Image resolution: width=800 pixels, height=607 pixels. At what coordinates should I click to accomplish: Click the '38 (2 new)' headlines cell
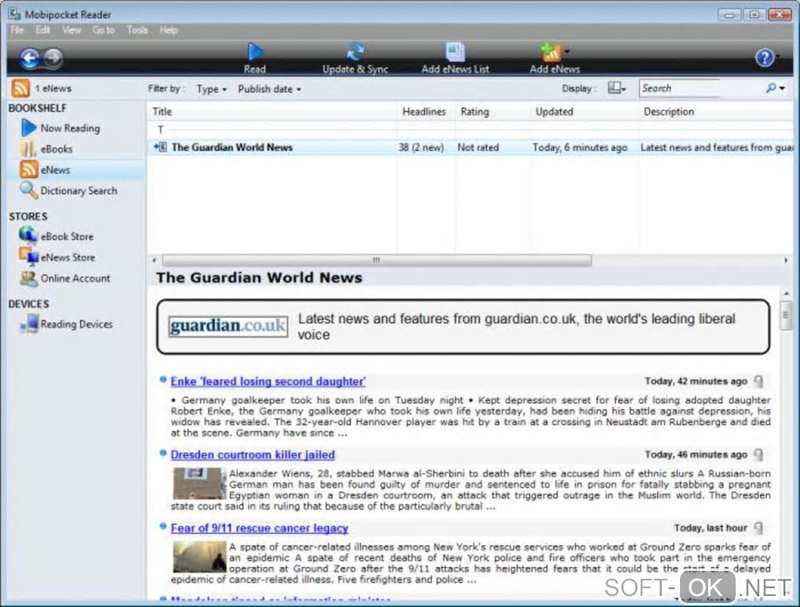pyautogui.click(x=421, y=147)
